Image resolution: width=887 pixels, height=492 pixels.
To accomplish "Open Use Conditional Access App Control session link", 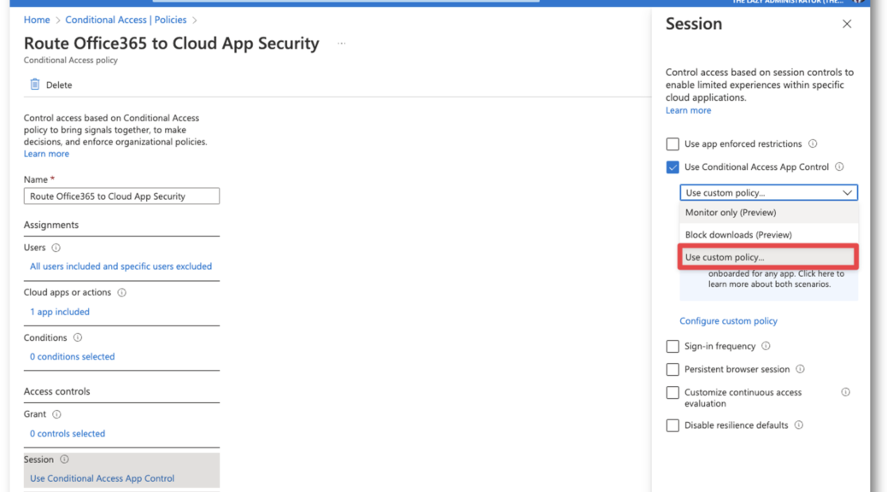I will [x=102, y=478].
